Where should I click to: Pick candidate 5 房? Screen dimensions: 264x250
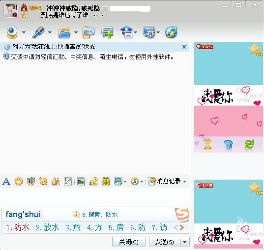116,227
